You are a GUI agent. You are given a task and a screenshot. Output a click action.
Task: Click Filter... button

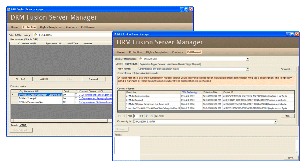point(288,116)
